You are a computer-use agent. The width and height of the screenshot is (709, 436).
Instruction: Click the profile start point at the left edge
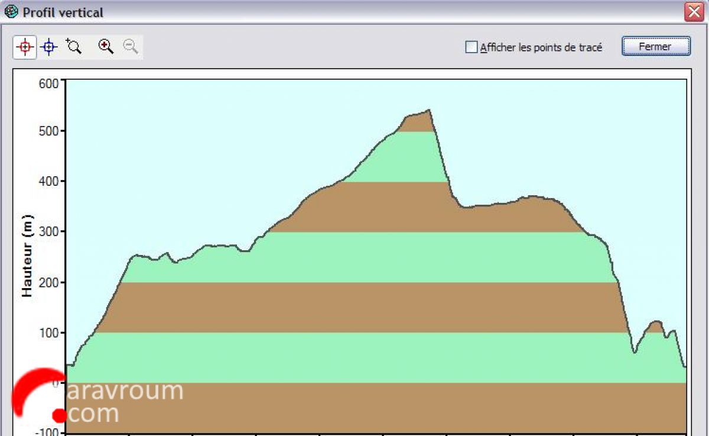pos(68,365)
